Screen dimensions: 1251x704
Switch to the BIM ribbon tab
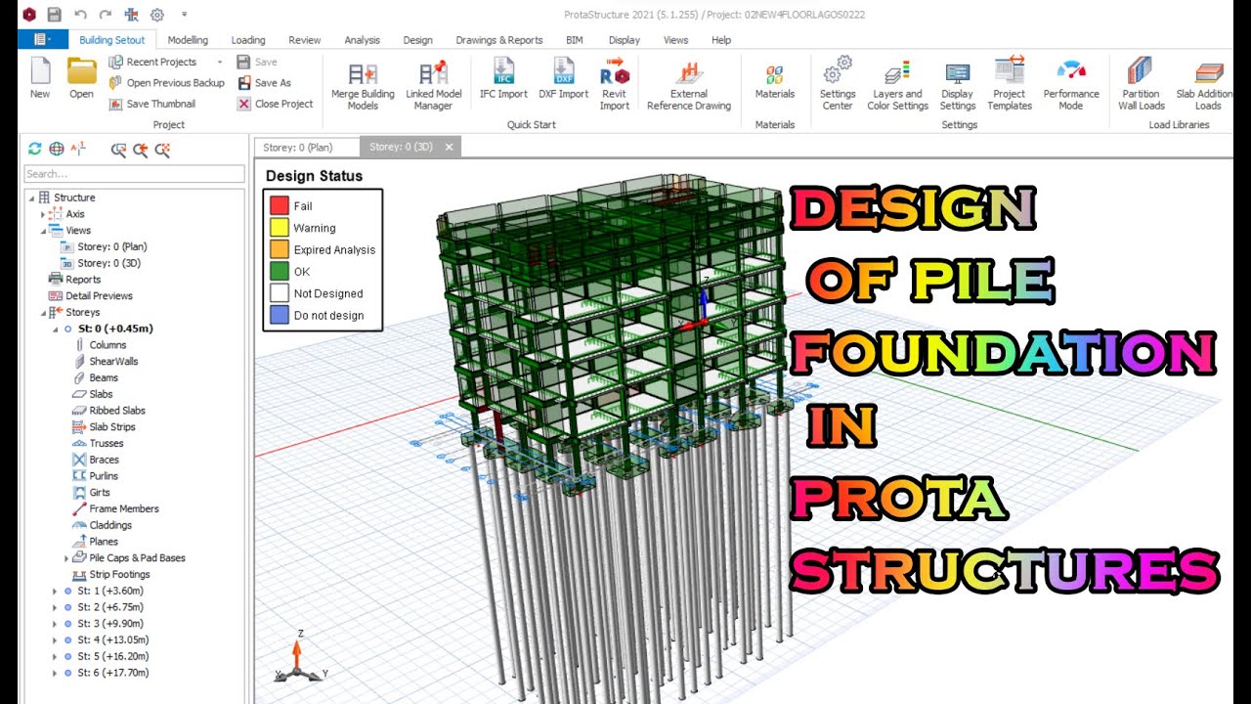575,40
